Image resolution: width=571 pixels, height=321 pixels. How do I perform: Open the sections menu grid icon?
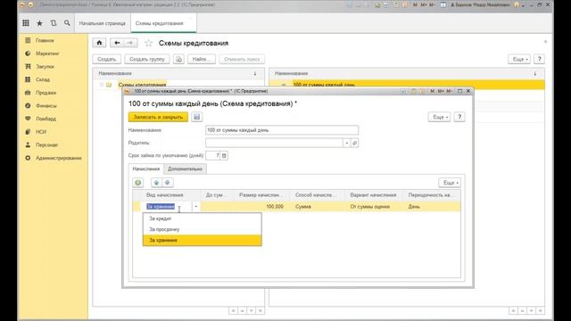26,23
